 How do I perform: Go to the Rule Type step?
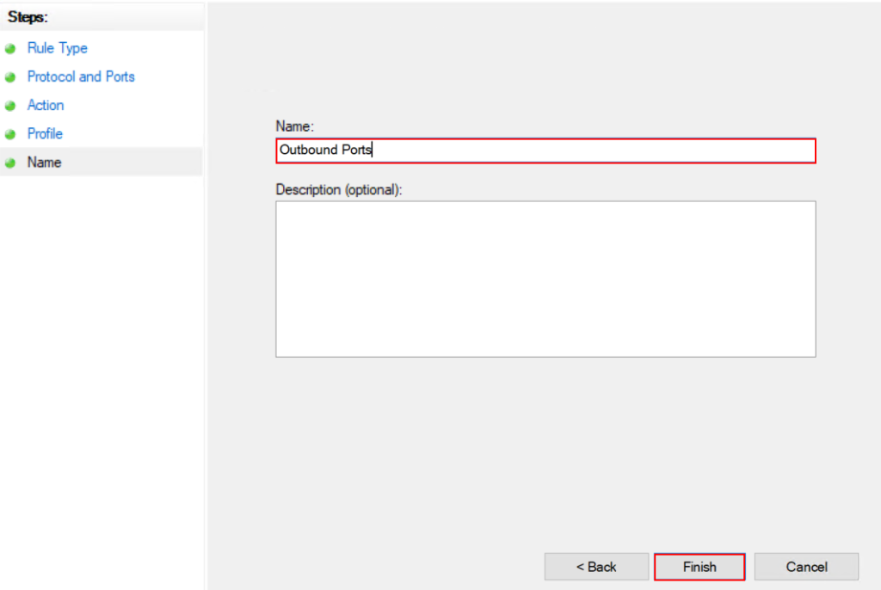[58, 48]
